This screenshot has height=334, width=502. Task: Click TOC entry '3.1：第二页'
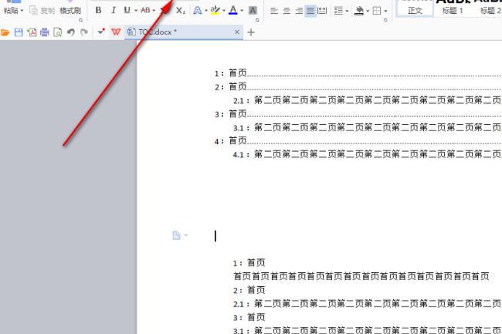pyautogui.click(x=367, y=127)
